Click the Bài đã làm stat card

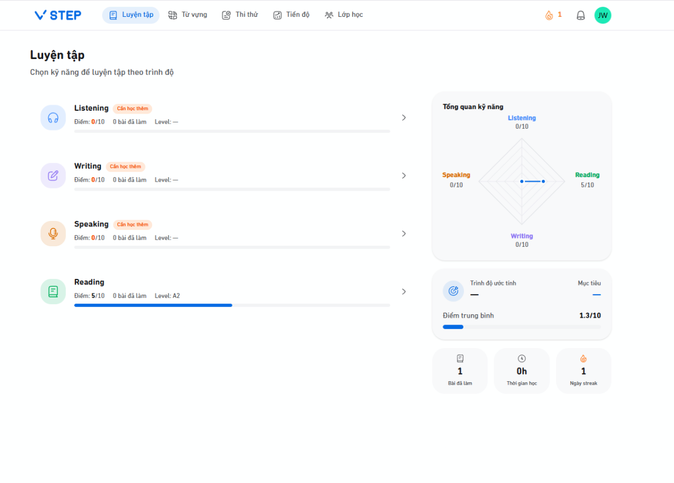click(460, 371)
